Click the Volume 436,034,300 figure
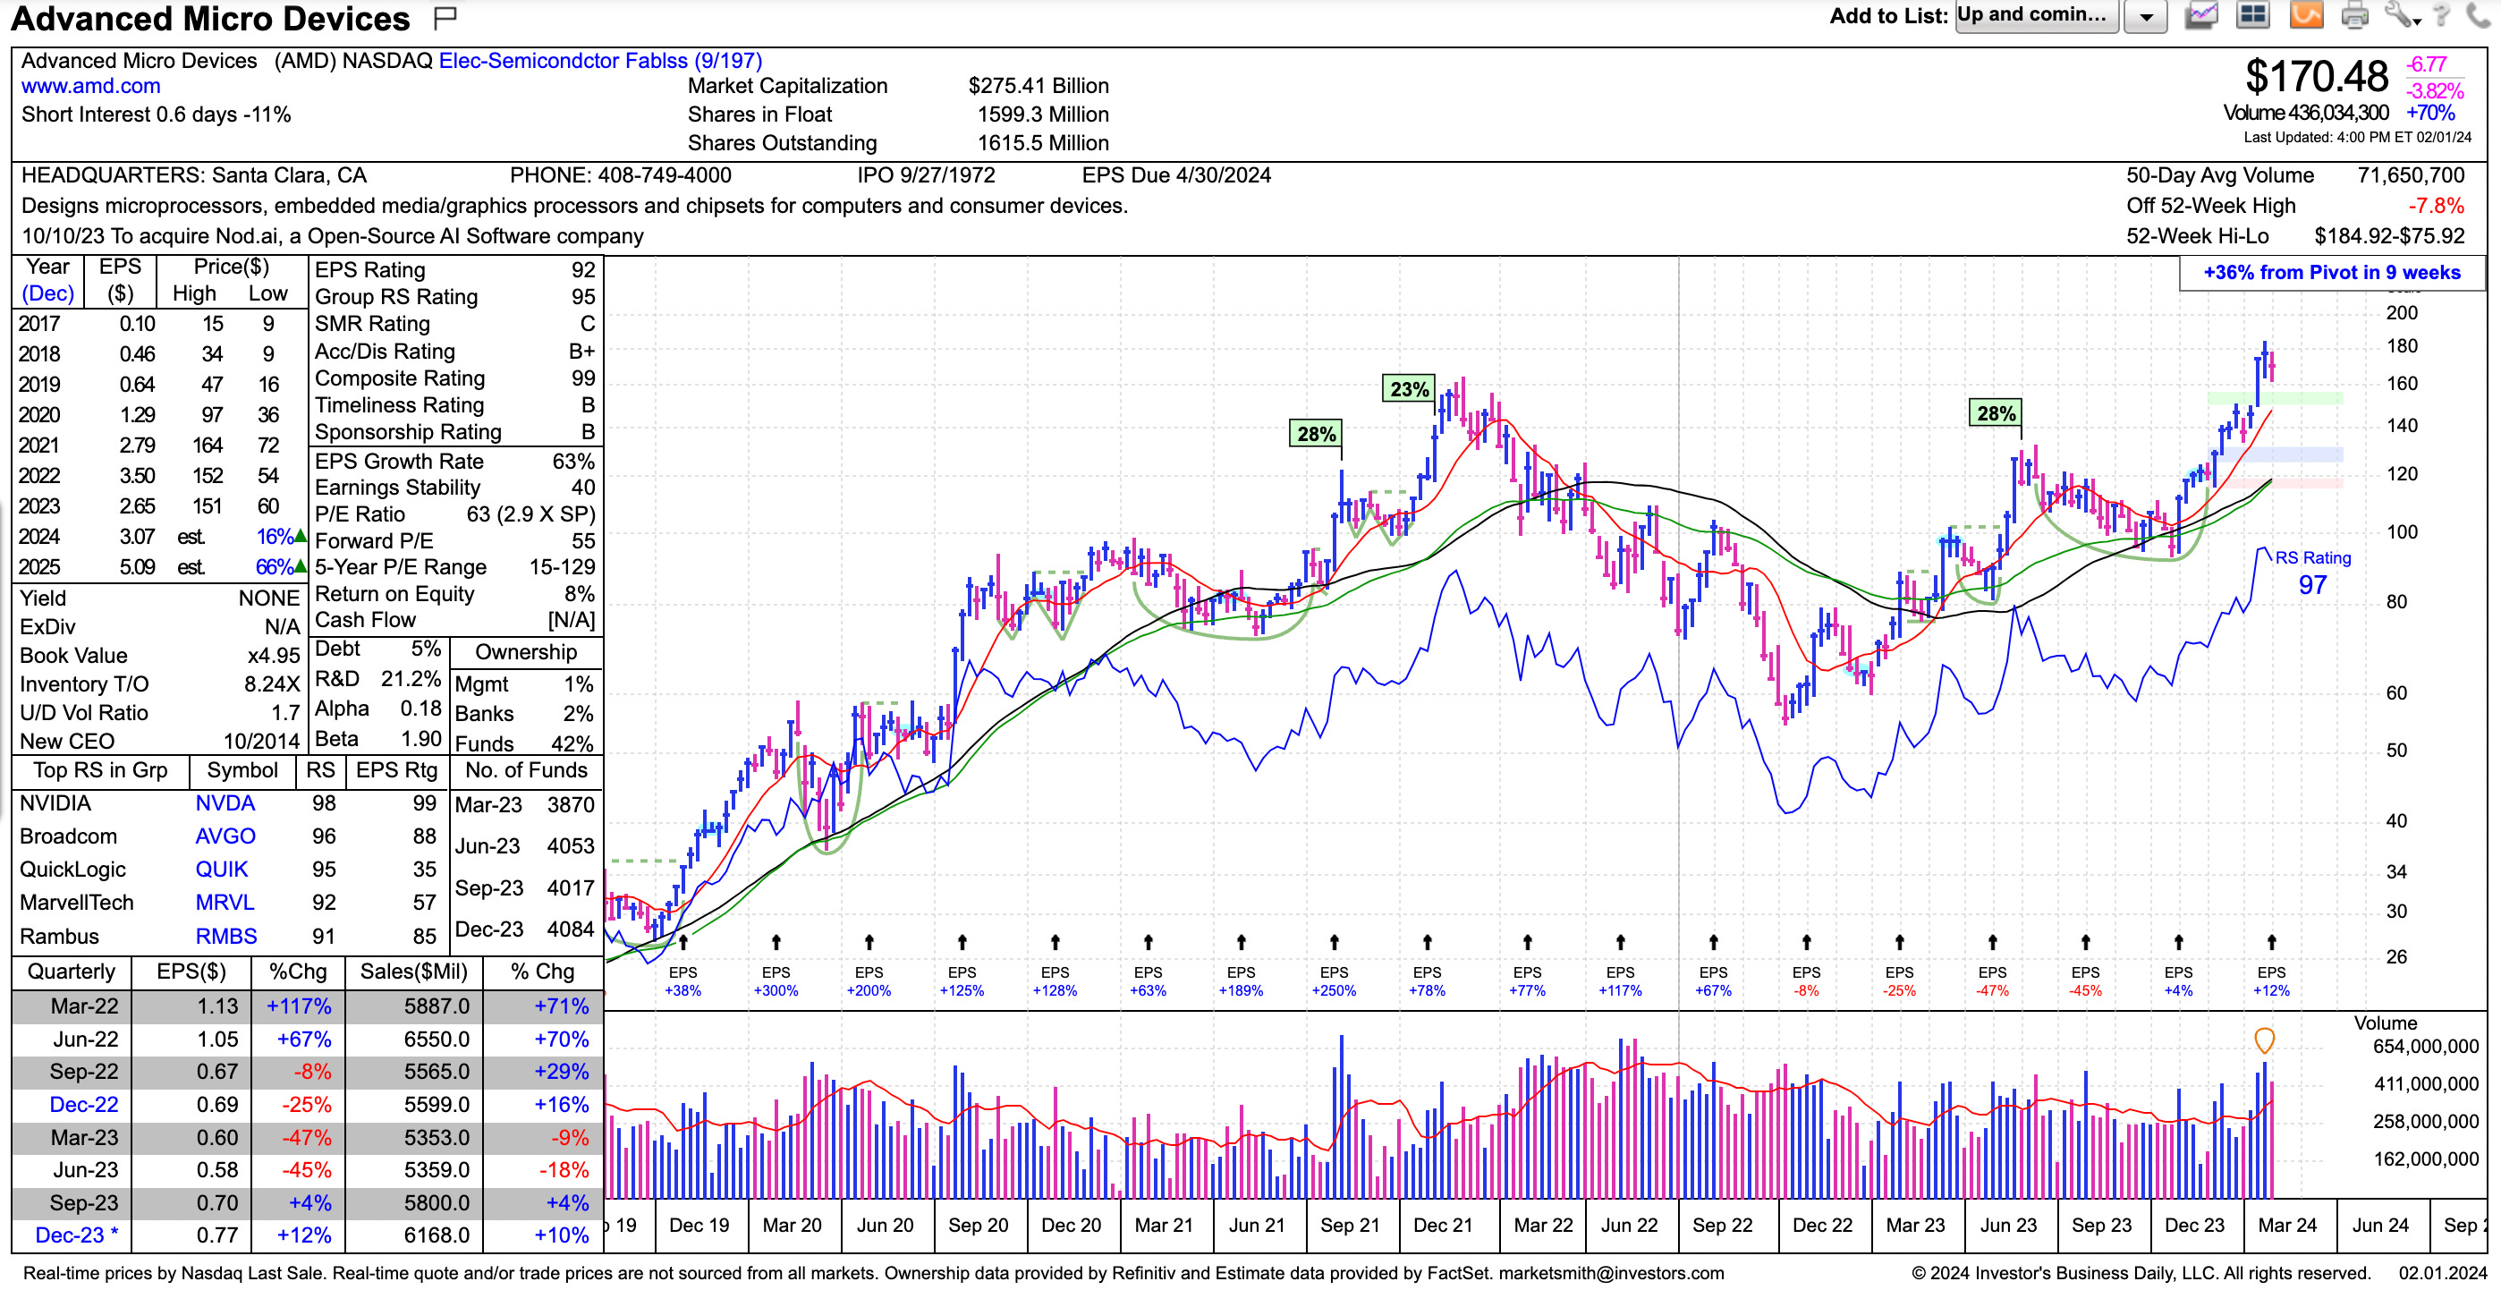The width and height of the screenshot is (2501, 1290). pyautogui.click(x=2306, y=113)
